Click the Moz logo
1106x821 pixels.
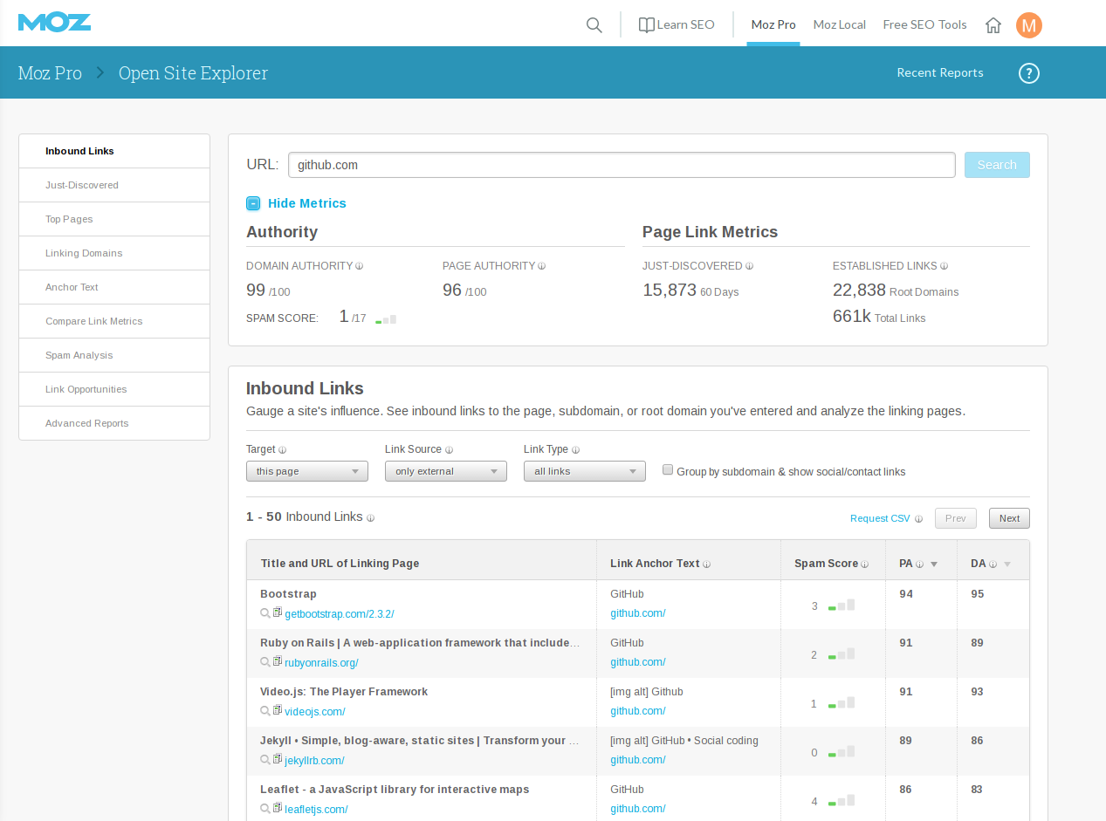54,23
